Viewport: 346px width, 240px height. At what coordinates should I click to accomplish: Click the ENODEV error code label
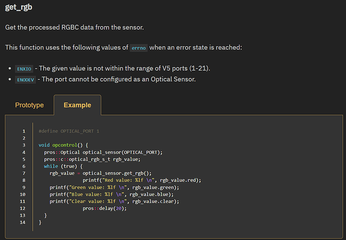(x=26, y=79)
